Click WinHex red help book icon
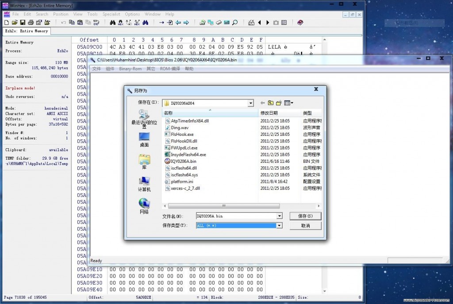This screenshot has width=453, height=304. (x=300, y=22)
